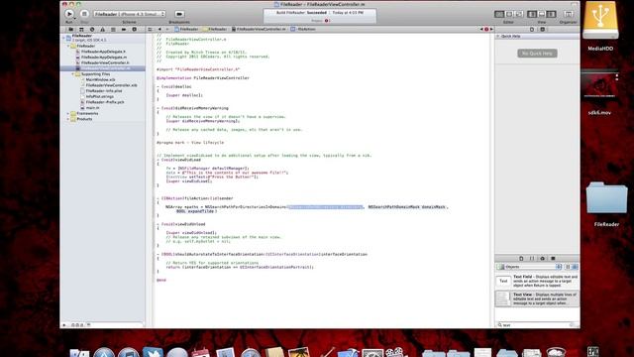Collapse the Quick Help section
This screenshot has height=357, width=634.
pyautogui.click(x=497, y=36)
